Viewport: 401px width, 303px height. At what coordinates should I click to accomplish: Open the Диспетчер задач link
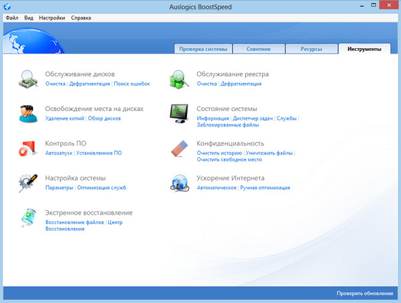[253, 118]
